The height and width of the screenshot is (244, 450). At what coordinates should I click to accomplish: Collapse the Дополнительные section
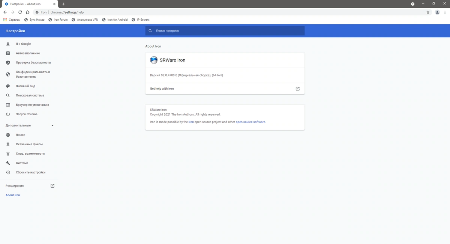(29, 125)
